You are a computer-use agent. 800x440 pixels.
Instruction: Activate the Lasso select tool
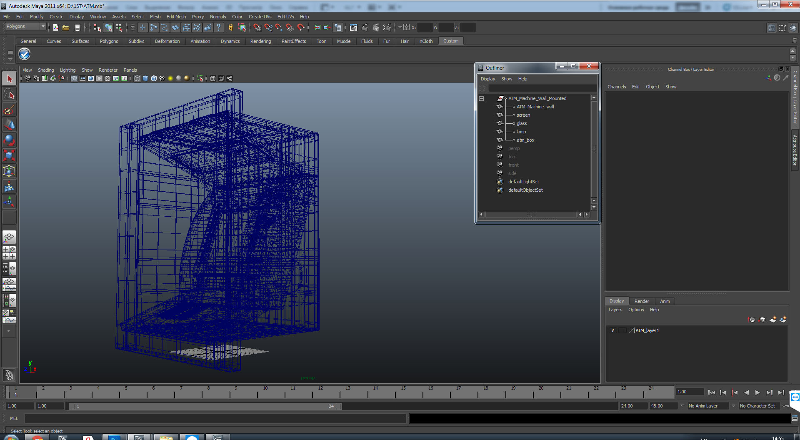9,94
